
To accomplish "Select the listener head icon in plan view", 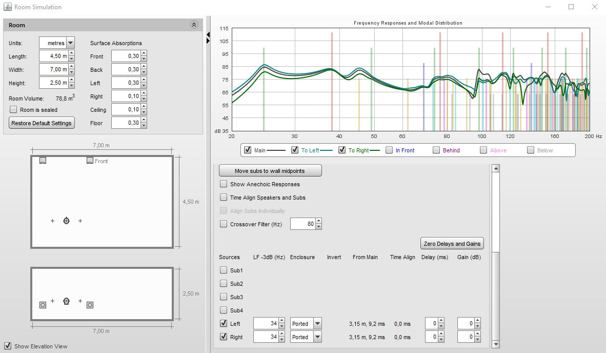I will coord(67,221).
